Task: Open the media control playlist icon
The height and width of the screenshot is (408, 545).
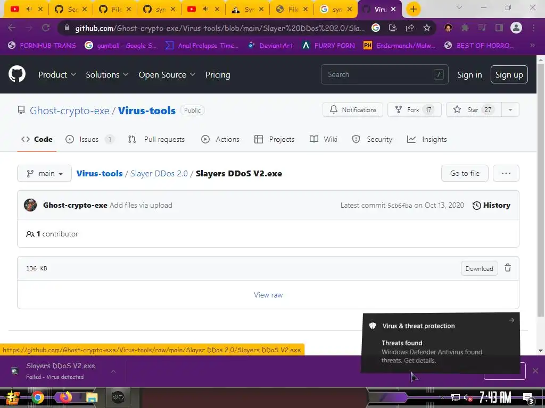Action: [x=482, y=28]
